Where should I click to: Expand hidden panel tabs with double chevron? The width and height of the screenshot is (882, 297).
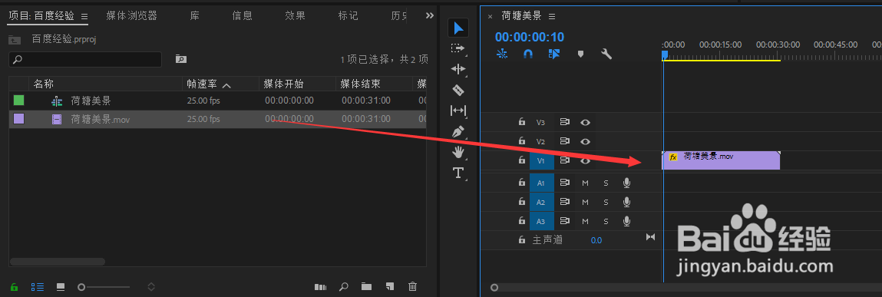point(430,16)
